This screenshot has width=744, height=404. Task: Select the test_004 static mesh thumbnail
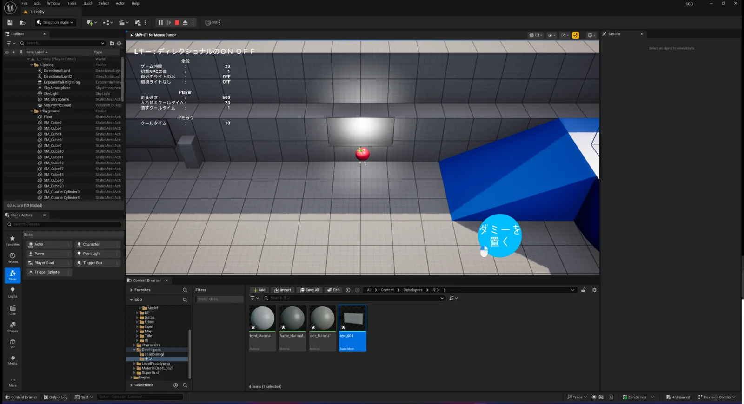click(x=352, y=328)
